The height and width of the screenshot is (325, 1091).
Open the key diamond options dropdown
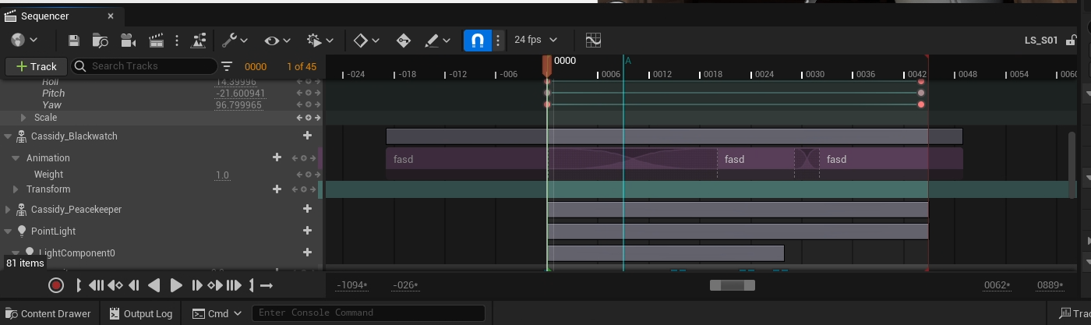click(x=366, y=40)
